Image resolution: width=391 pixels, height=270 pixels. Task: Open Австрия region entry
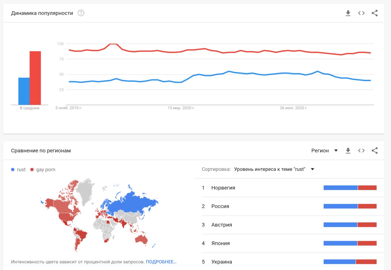(222, 225)
